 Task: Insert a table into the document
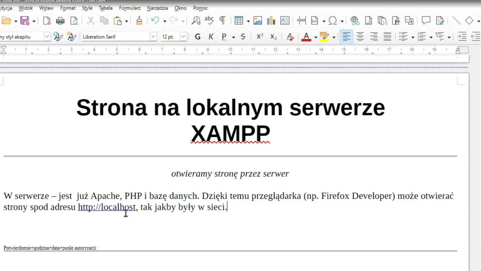point(239,21)
